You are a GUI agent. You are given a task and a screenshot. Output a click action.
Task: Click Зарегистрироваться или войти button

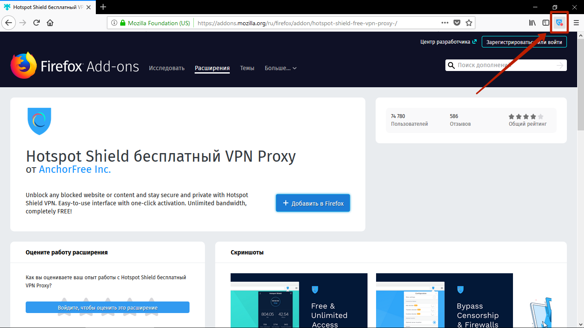coord(524,42)
